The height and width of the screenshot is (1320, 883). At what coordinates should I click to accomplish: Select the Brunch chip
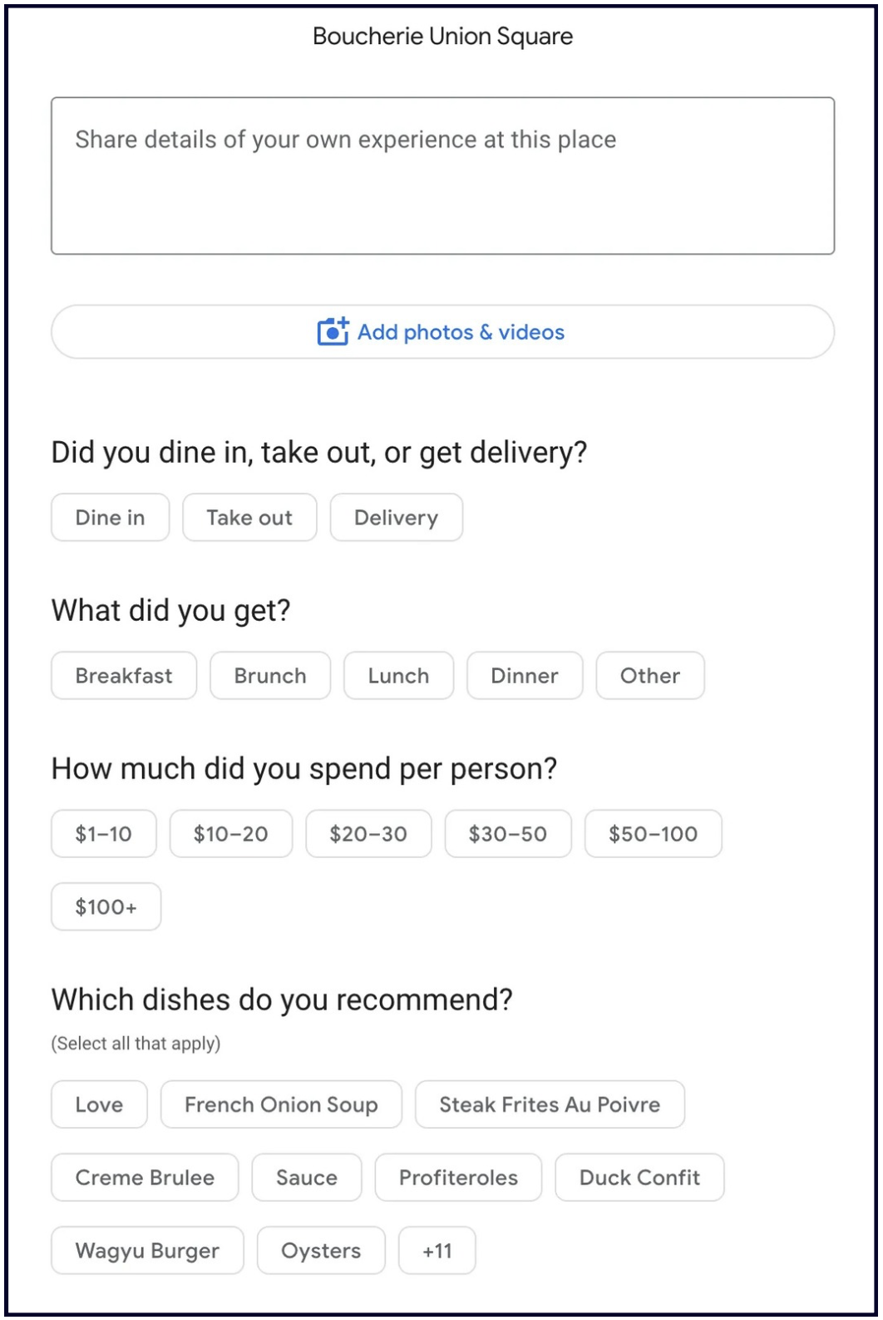click(x=270, y=676)
